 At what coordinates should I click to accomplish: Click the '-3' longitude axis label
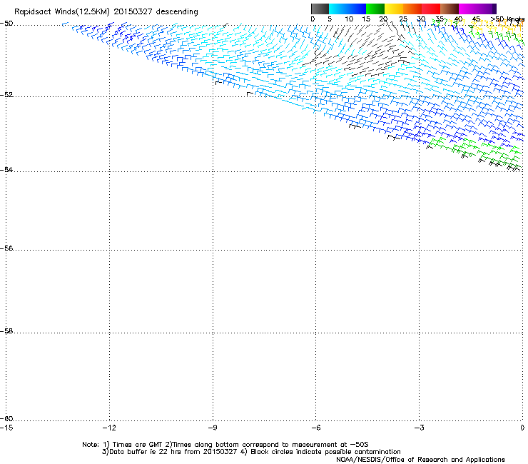[419, 428]
